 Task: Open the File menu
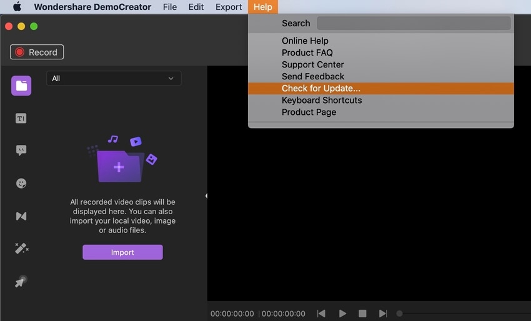170,7
